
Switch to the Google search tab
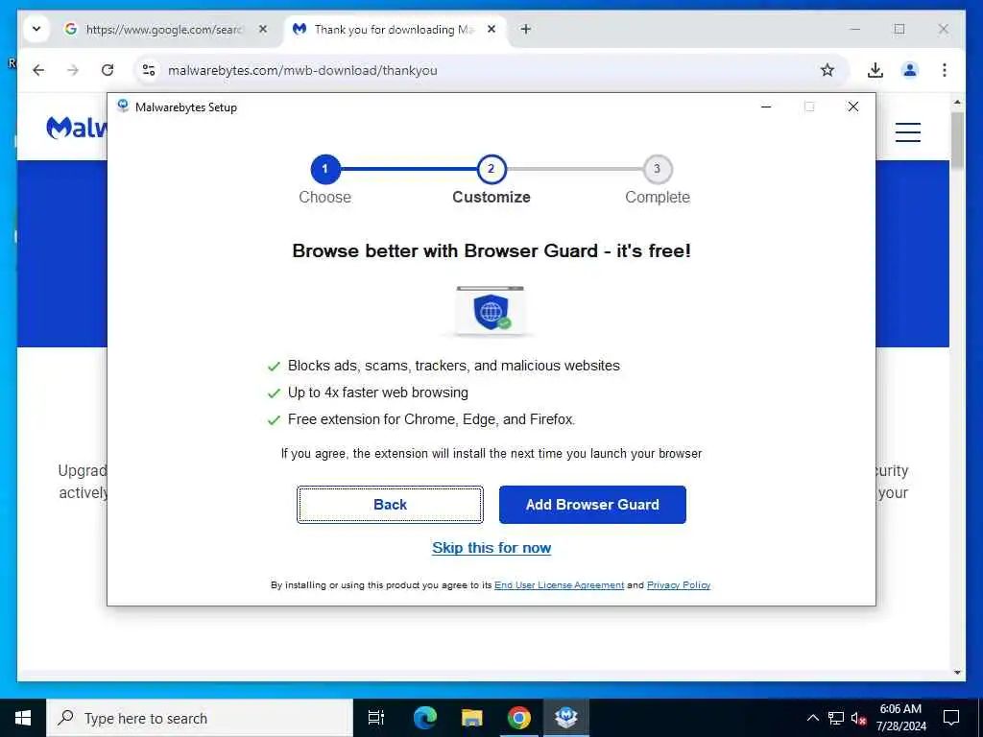164,30
